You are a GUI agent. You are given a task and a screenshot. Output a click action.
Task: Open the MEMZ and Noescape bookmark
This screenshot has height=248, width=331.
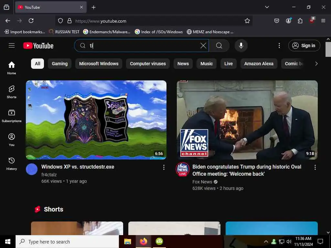(x=210, y=32)
